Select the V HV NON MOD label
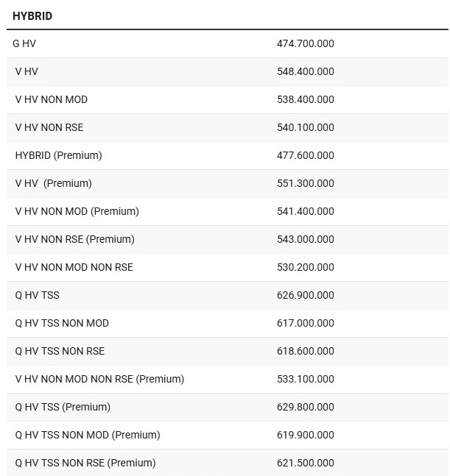This screenshot has height=476, width=450. 51,99
